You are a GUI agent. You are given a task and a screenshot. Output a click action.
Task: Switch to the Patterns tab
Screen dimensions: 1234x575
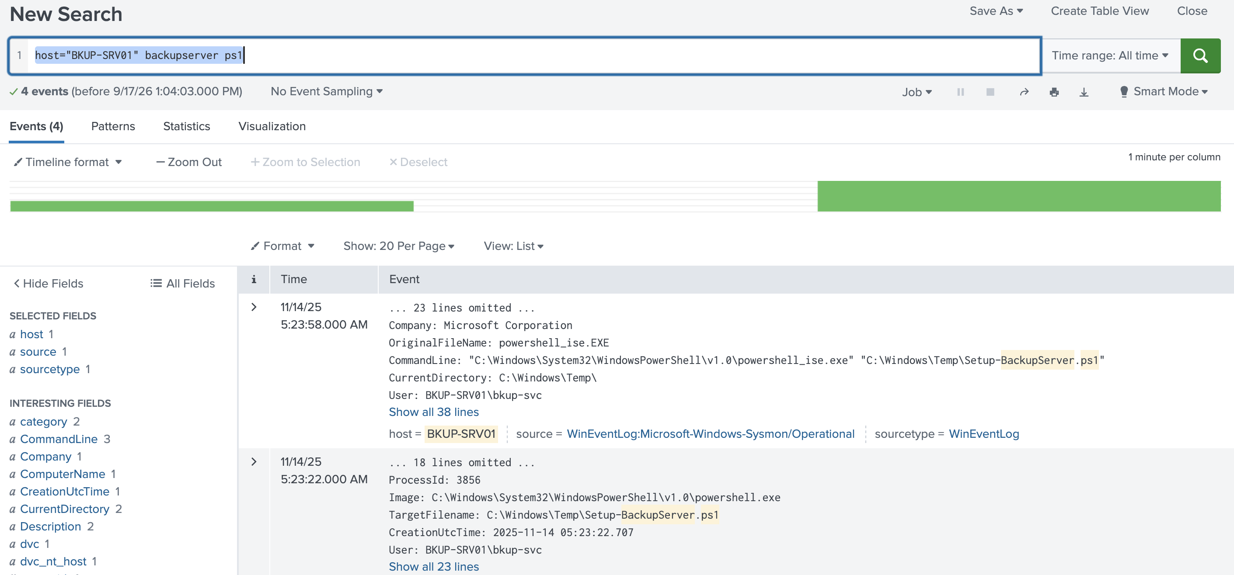113,126
